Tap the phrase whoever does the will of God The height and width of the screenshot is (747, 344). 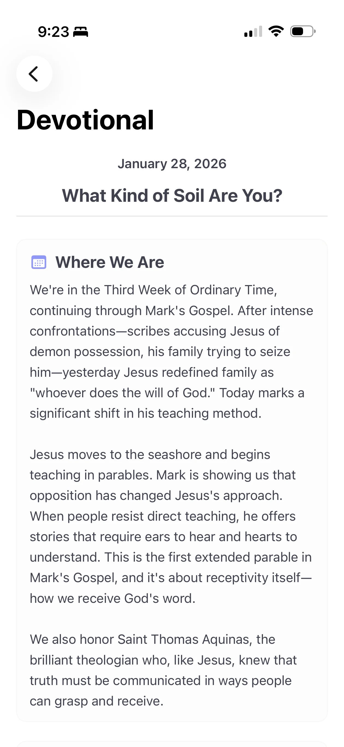pyautogui.click(x=122, y=393)
